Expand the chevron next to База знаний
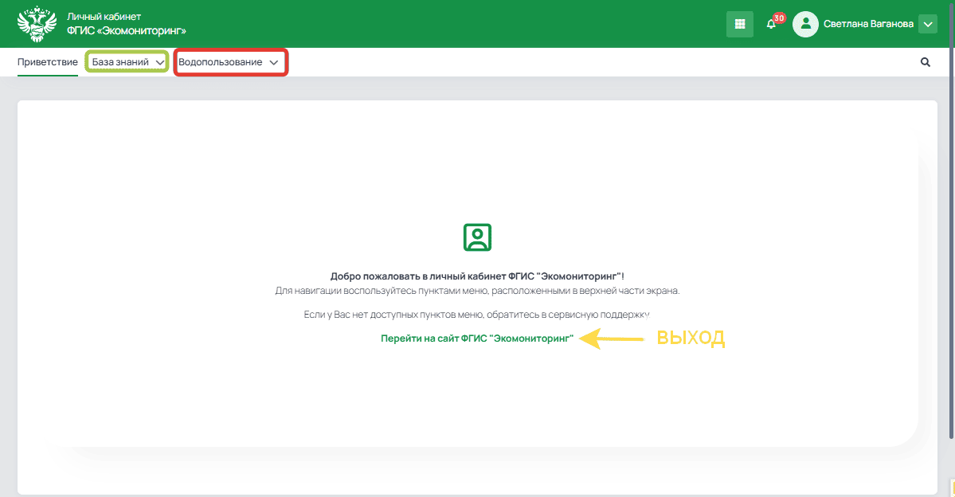The height and width of the screenshot is (497, 955). 160,63
